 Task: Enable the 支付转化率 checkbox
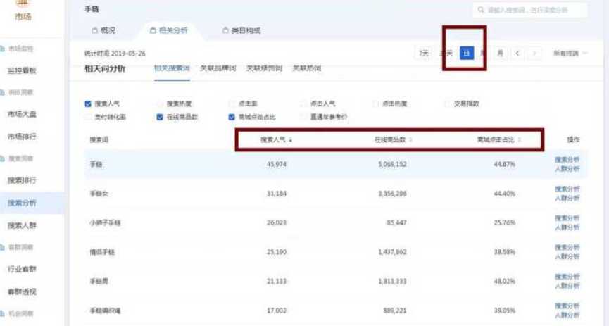pyautogui.click(x=88, y=117)
